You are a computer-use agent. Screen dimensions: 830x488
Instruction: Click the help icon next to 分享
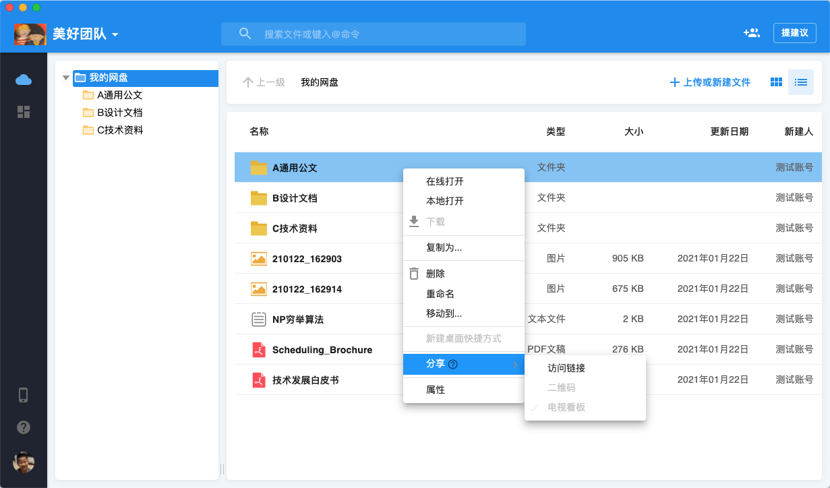pos(453,365)
